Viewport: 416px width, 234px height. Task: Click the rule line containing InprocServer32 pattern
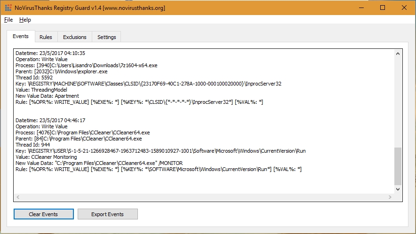[139, 102]
